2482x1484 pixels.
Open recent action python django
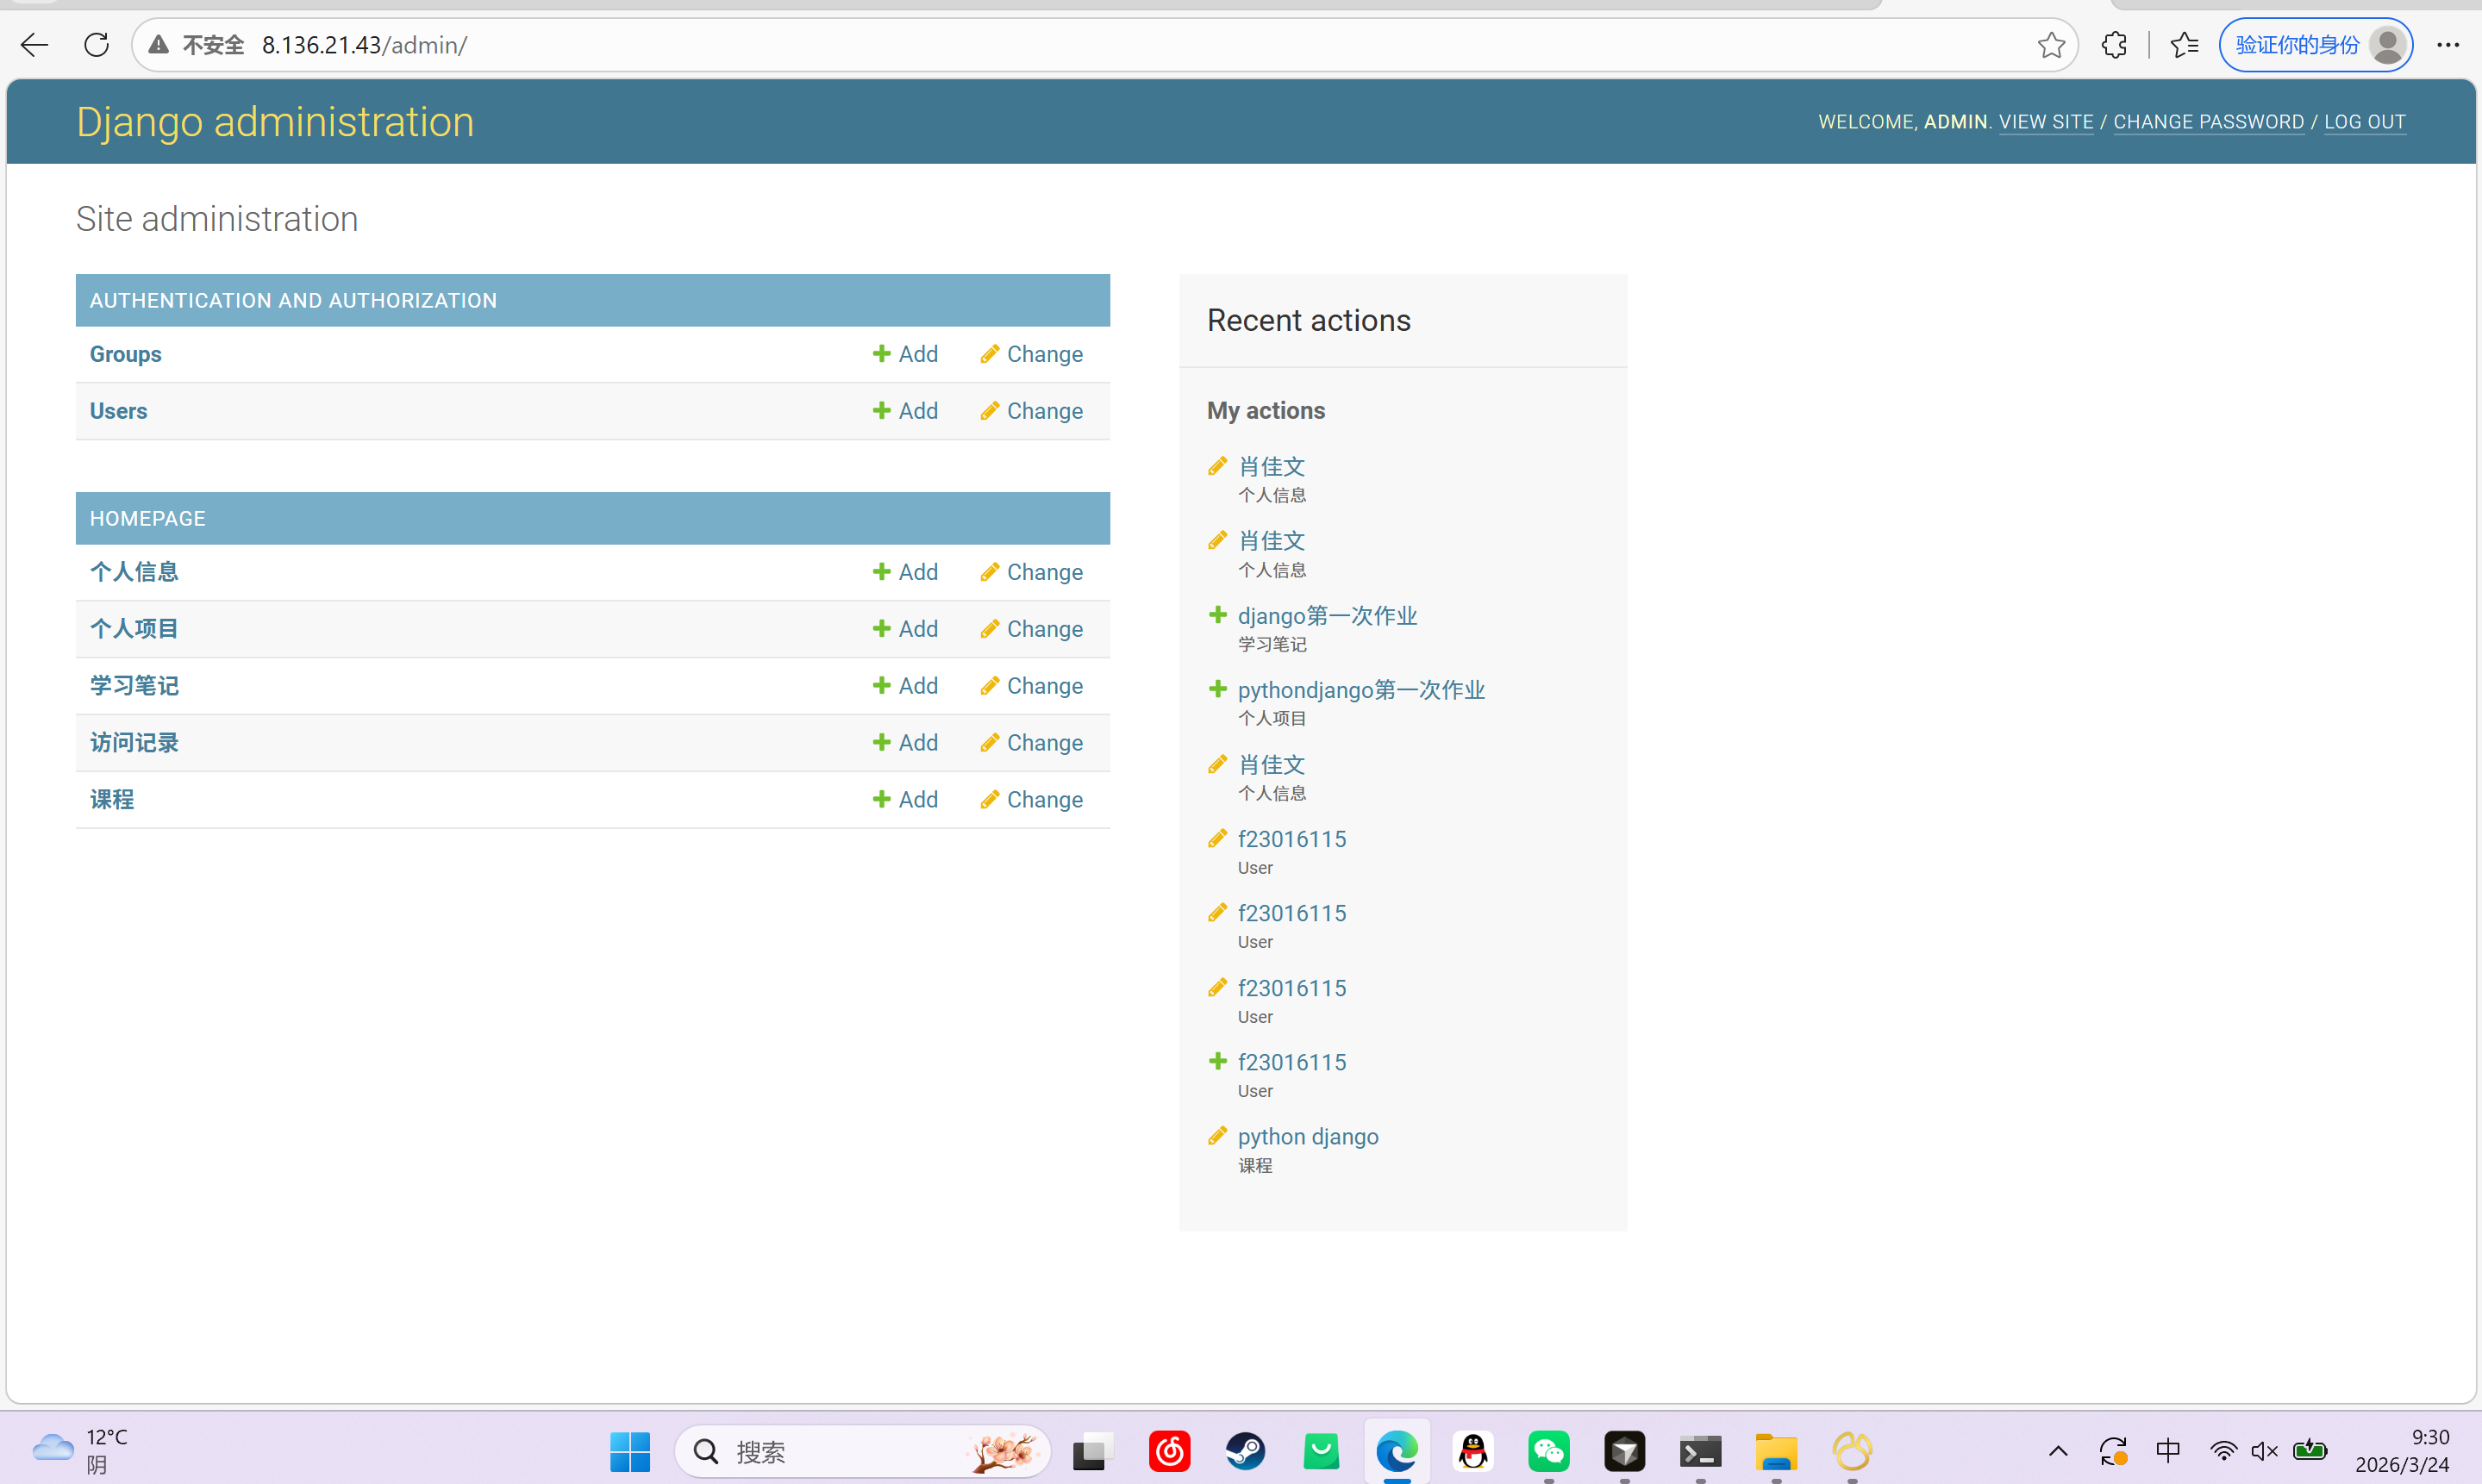click(1308, 1137)
